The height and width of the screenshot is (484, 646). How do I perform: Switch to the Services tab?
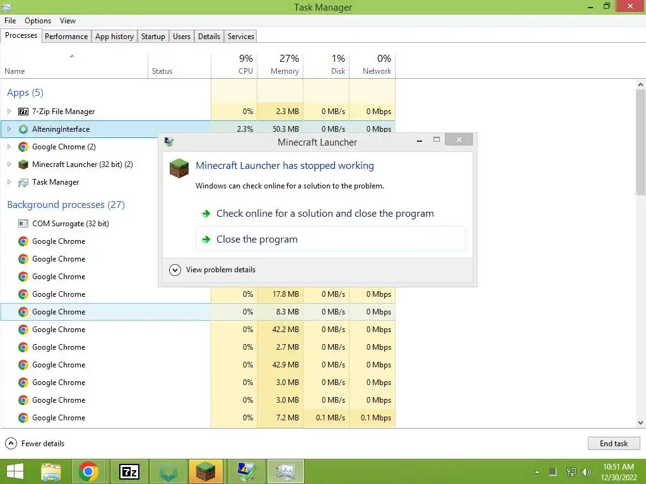(241, 37)
